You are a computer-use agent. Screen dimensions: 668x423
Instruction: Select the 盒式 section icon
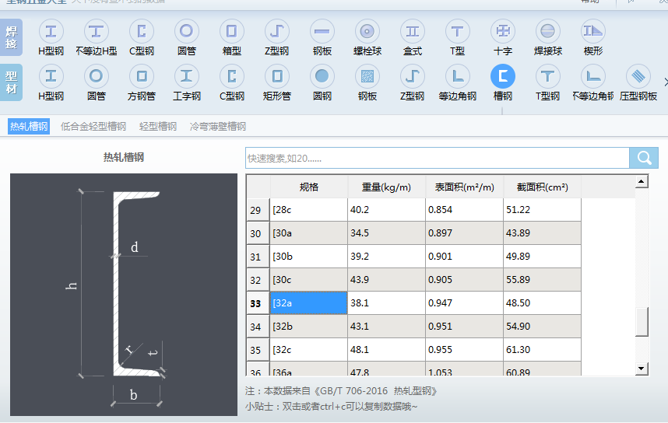(413, 31)
